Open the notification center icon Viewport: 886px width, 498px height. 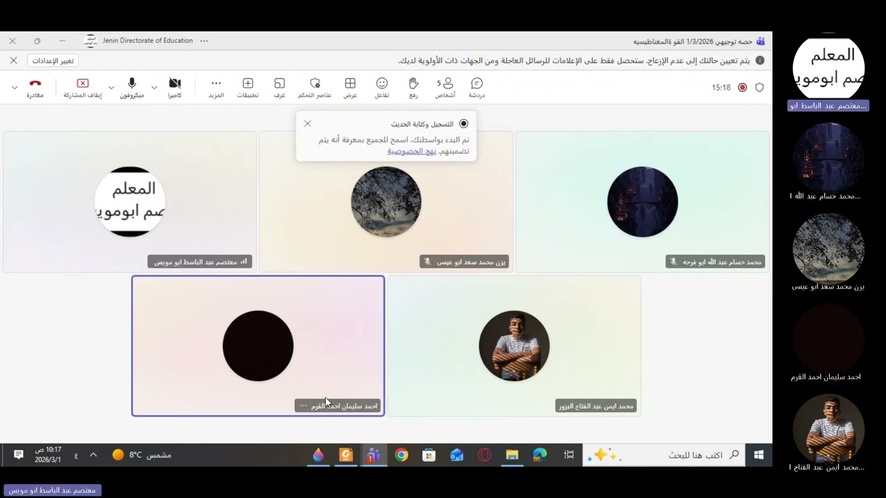(x=19, y=454)
